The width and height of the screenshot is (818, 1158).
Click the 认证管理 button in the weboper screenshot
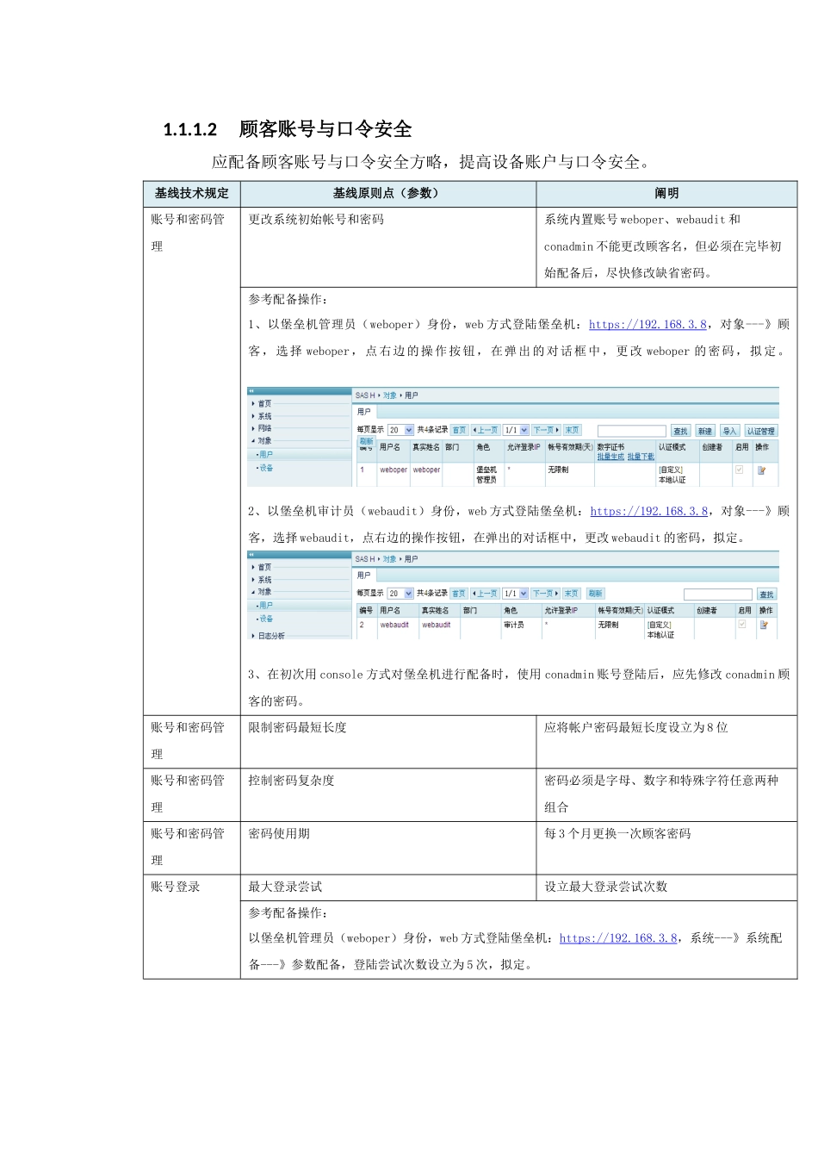tap(760, 431)
